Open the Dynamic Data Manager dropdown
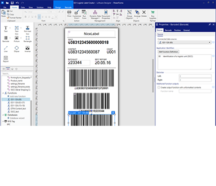Image resolution: width=216 pixels, height=186 pixels. [x=95, y=15]
